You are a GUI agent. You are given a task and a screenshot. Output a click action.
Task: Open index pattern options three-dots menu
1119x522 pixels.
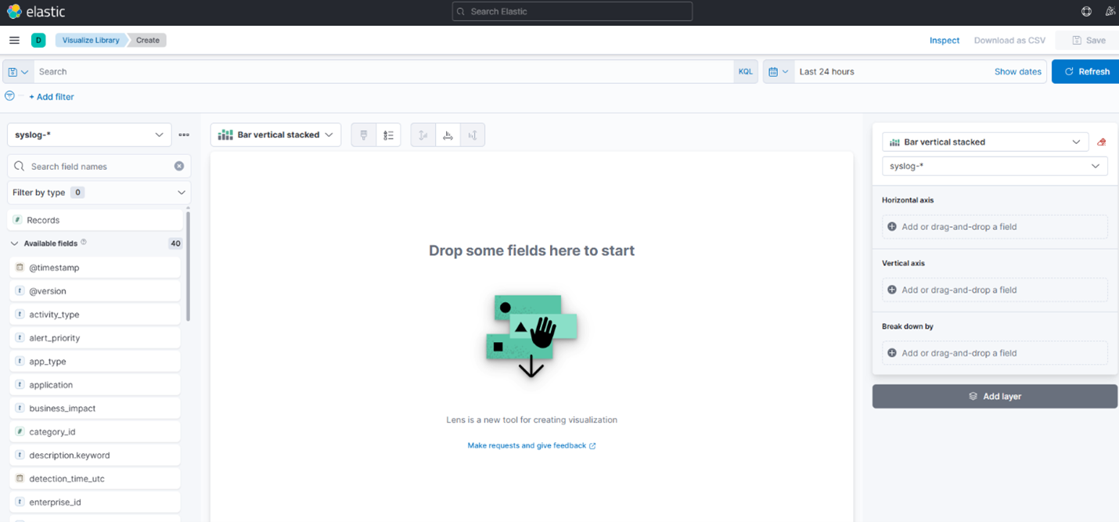(x=184, y=135)
